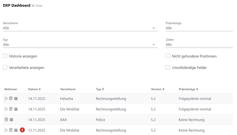Open the AXA row hamburger menu
The image size is (237, 135).
click(x=11, y=120)
